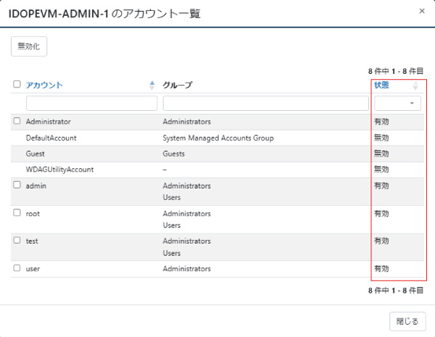Click the 無効化 button
The height and width of the screenshot is (337, 435).
click(x=29, y=46)
